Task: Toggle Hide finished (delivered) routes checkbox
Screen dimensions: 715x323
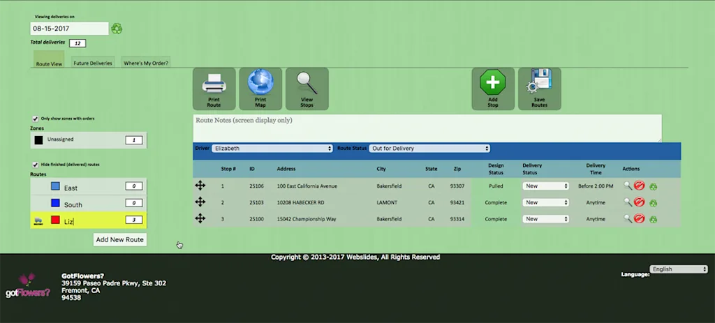Action: 35,165
